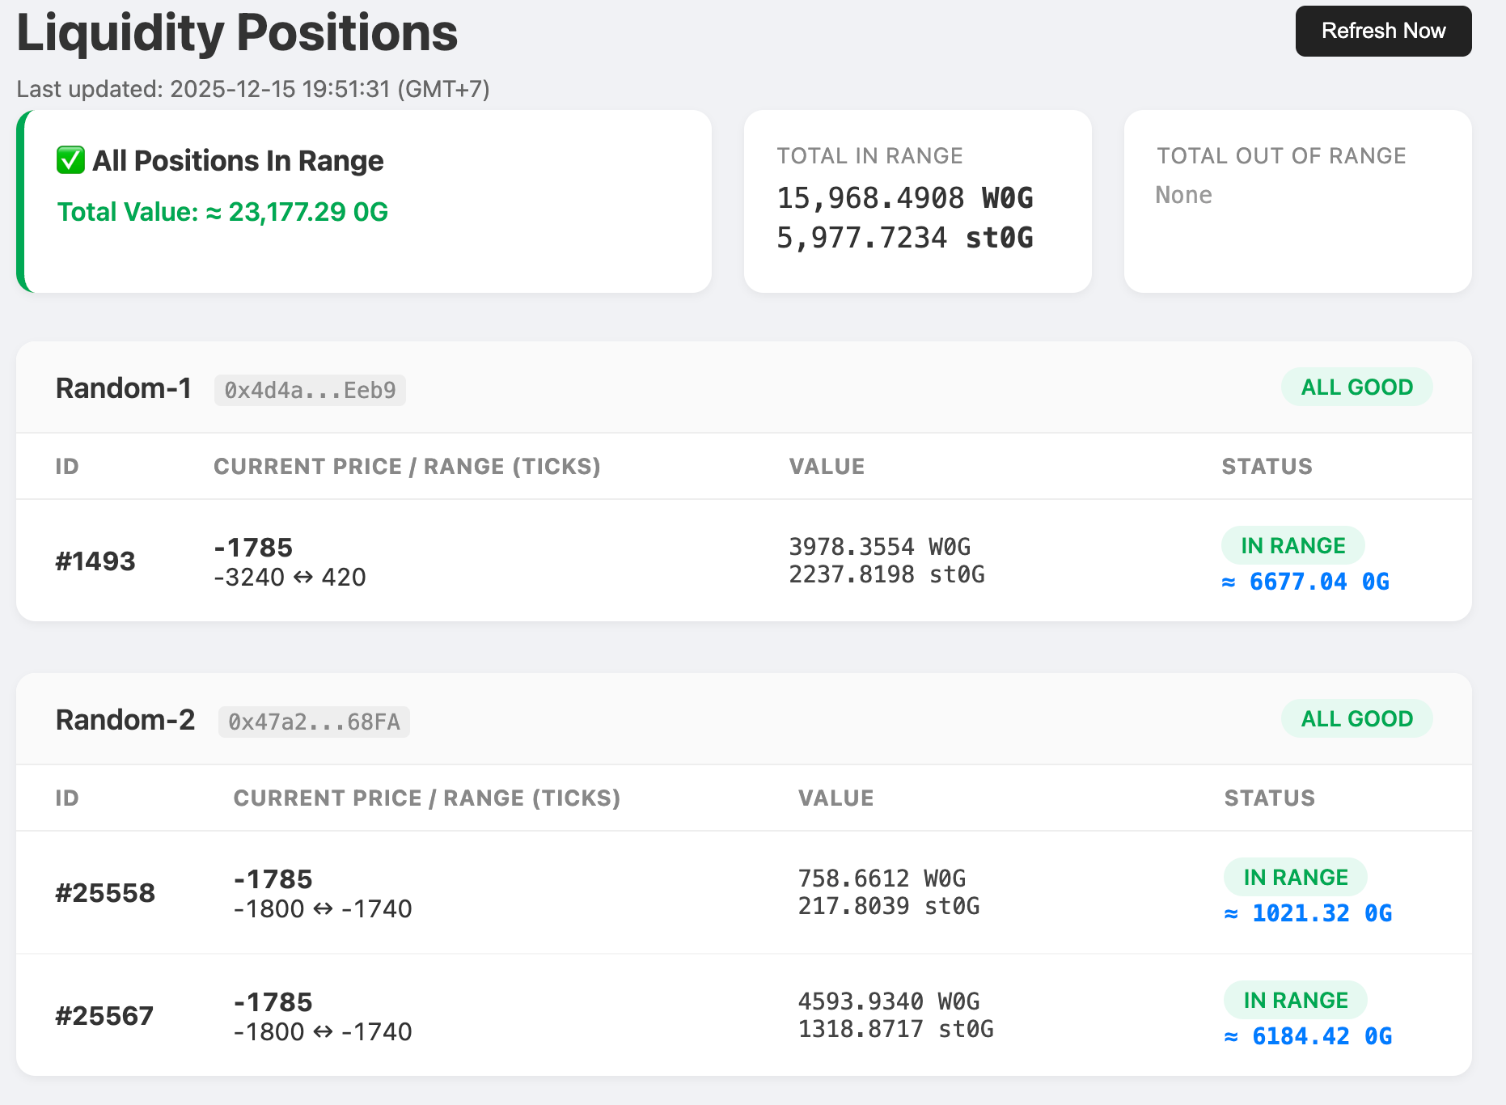Select position ID #1493

coord(95,561)
